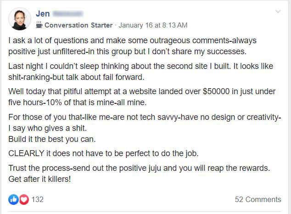
Task: Click the blurred last name beside Jen
Action: [x=67, y=14]
